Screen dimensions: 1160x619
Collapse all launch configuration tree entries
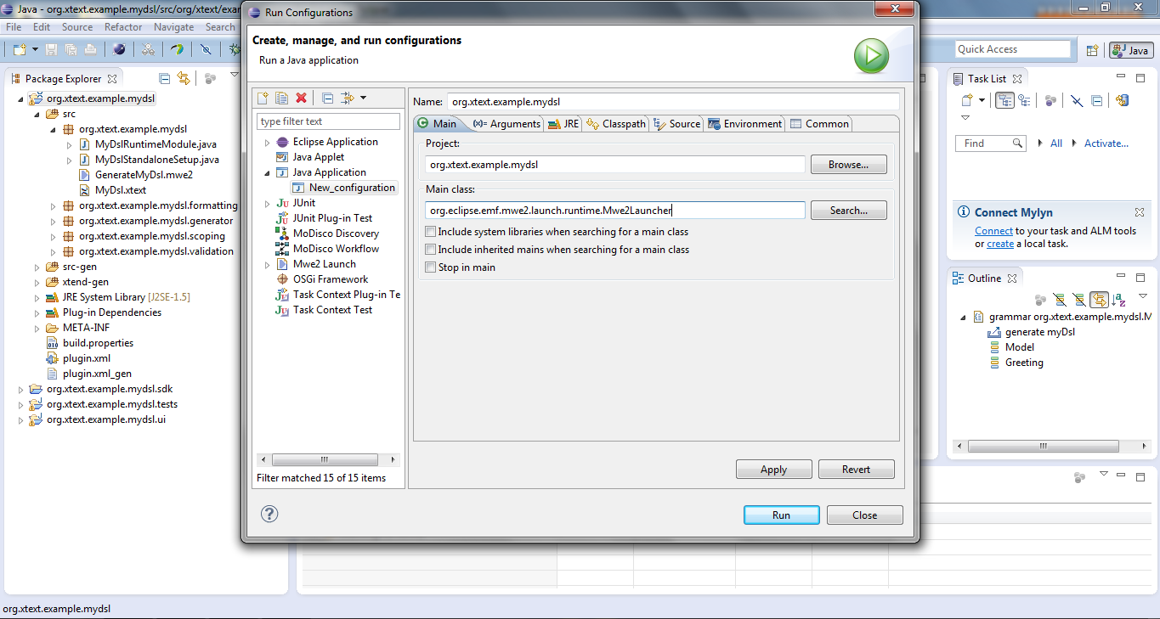(x=326, y=98)
